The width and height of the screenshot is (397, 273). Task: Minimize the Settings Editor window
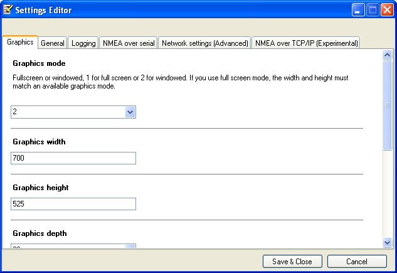358,10
